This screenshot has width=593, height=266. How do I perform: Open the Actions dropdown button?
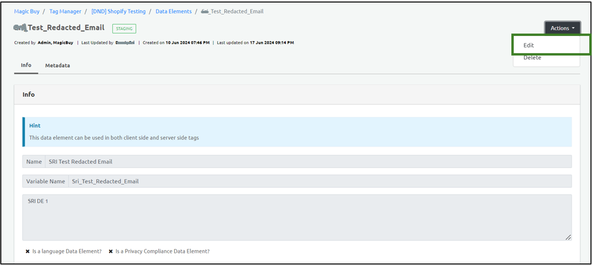[562, 28]
